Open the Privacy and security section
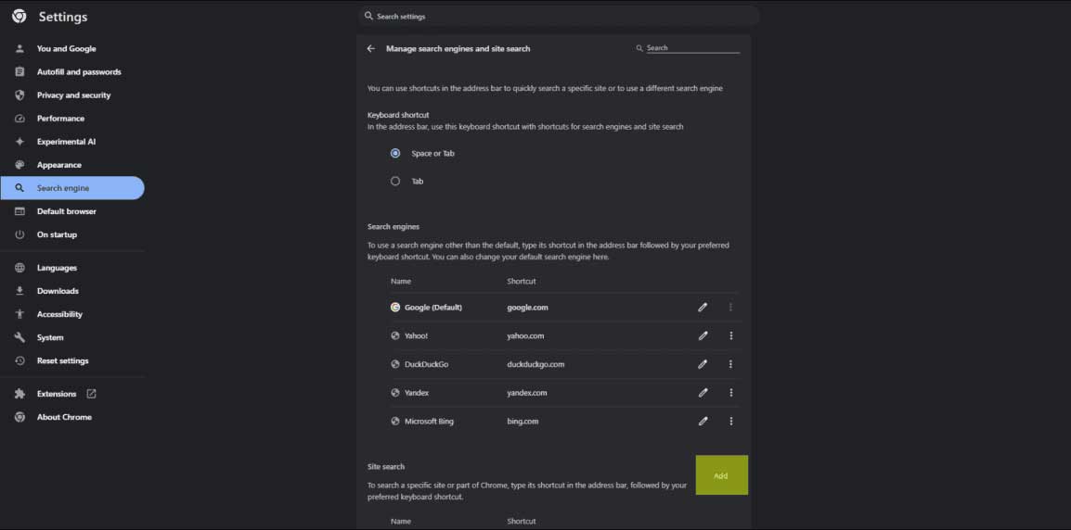Viewport: 1071px width, 530px height. [x=73, y=95]
